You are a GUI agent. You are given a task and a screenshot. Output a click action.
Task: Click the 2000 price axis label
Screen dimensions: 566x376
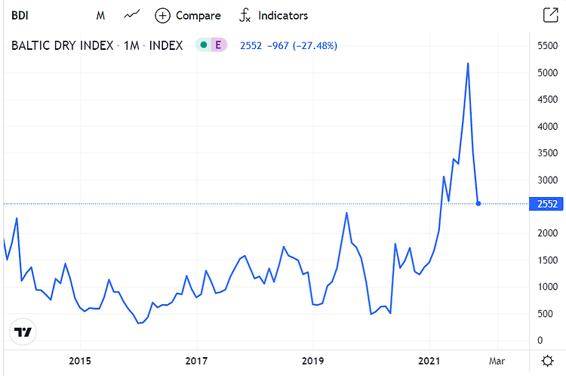[x=548, y=233]
